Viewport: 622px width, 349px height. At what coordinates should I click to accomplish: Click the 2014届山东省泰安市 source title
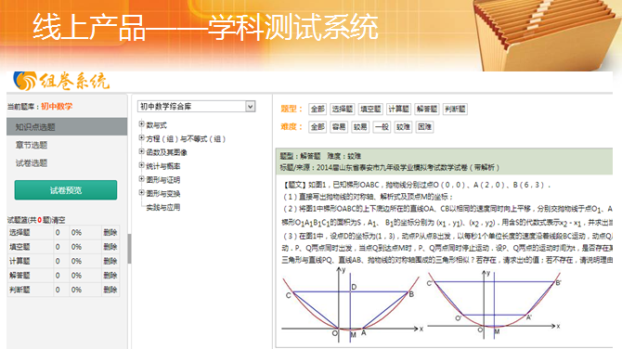408,167
